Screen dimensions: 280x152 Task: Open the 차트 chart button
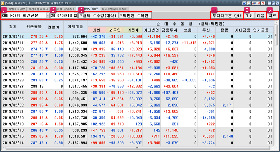[x=272, y=16]
